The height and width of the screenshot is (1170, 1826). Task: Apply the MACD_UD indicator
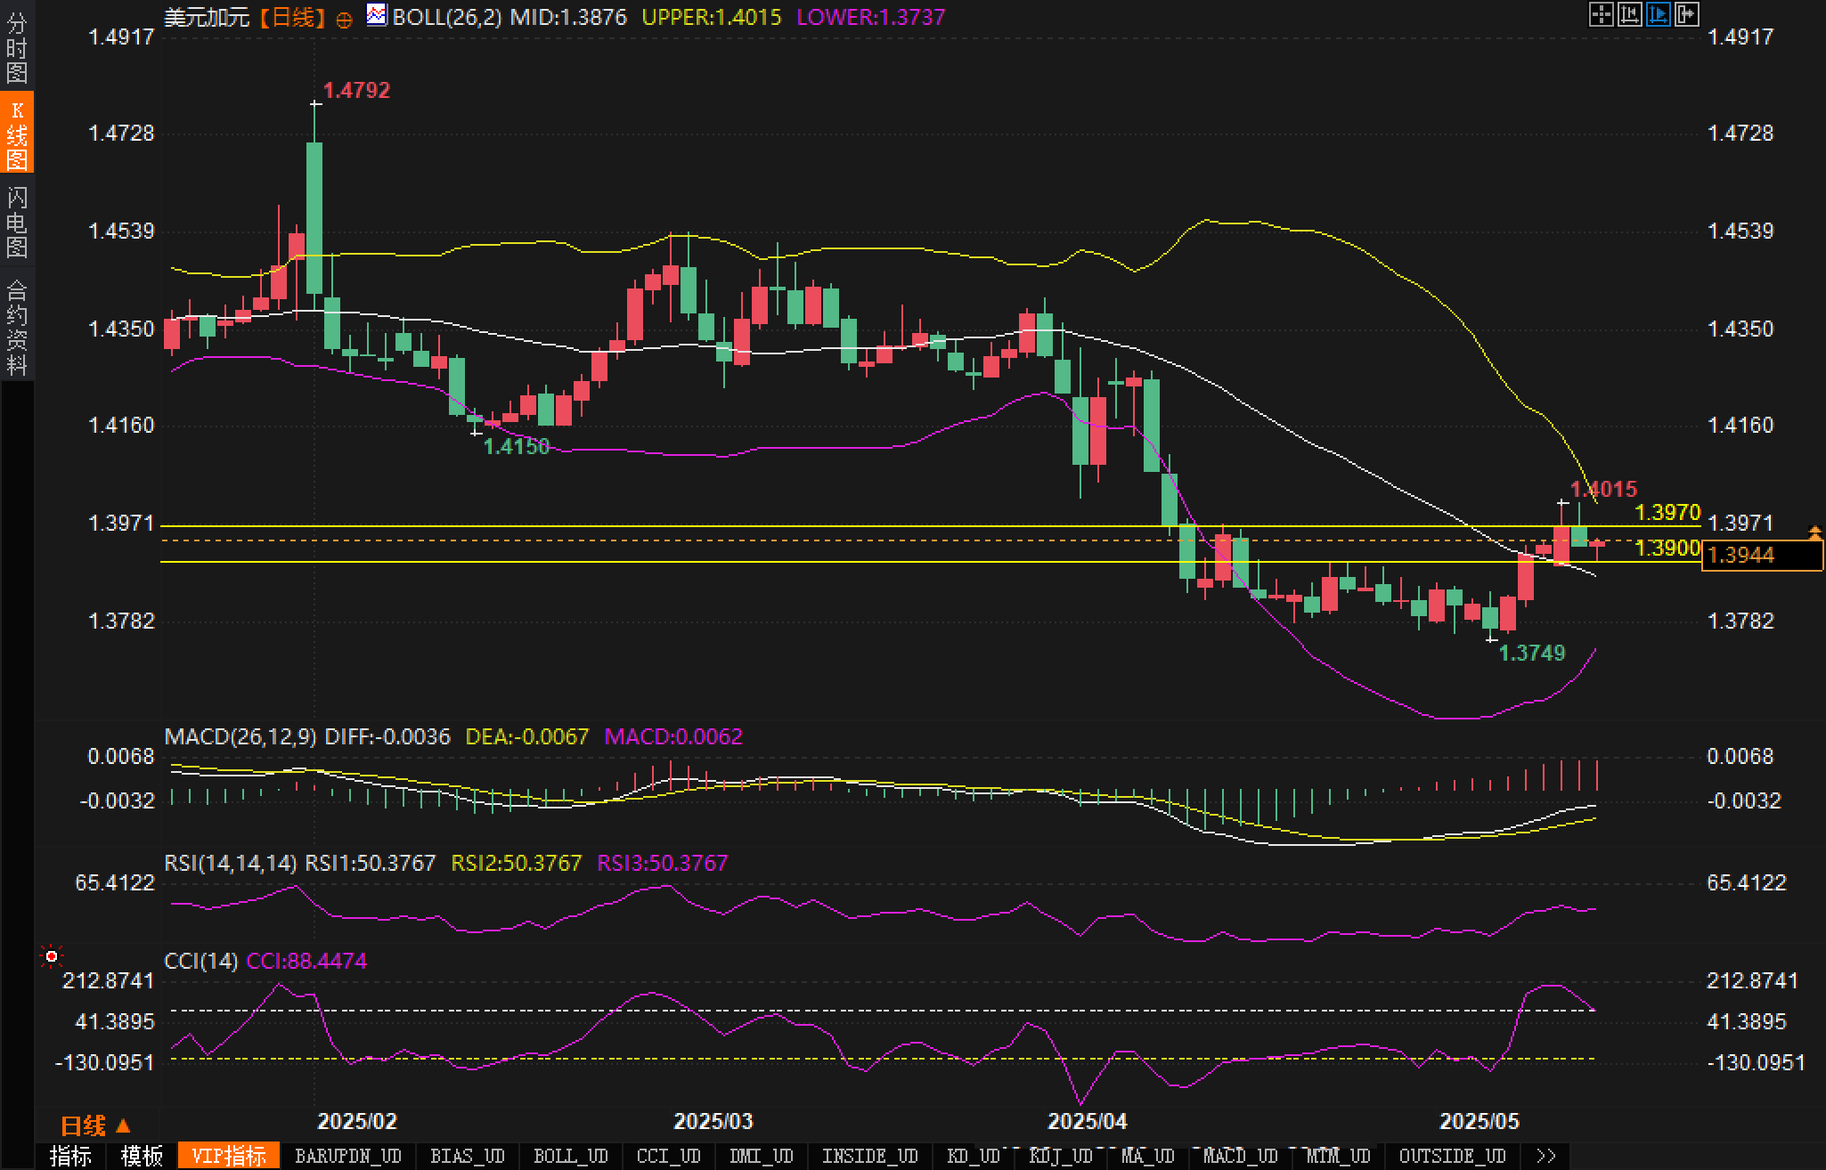(x=1241, y=1156)
